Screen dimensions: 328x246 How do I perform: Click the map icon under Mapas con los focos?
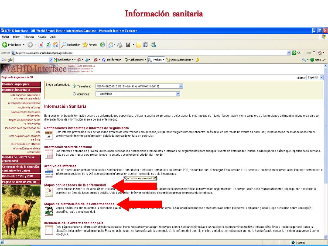click(49, 192)
